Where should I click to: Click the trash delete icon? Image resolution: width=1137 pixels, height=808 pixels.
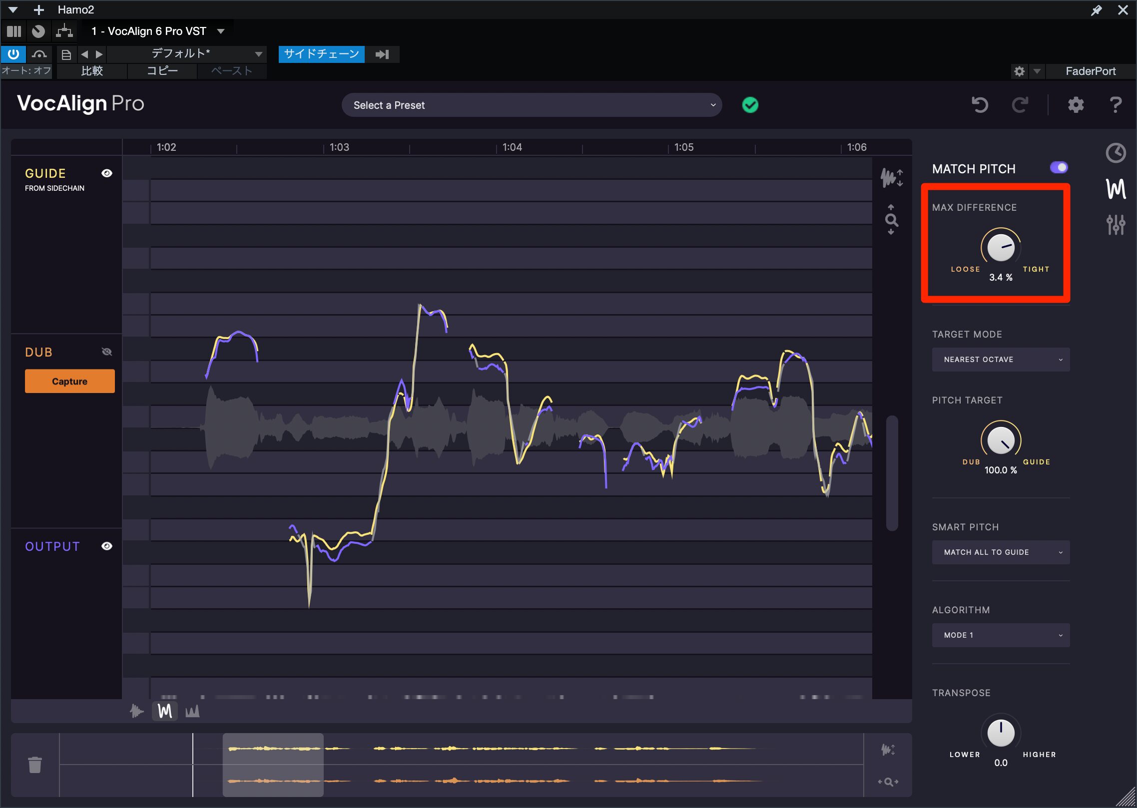35,765
